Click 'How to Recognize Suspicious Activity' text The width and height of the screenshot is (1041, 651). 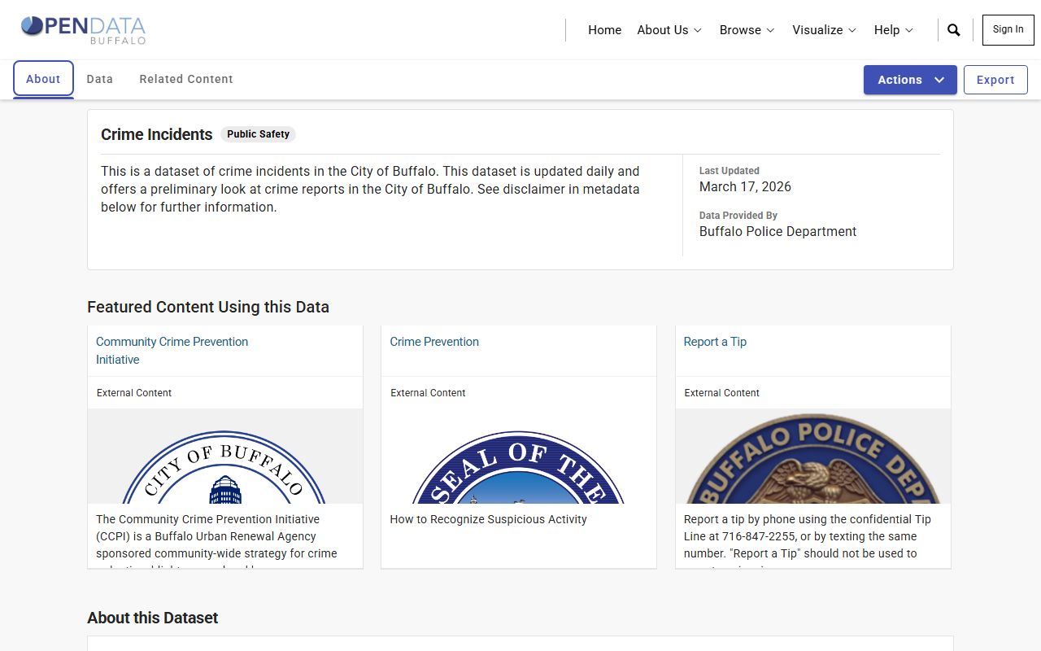coord(488,519)
